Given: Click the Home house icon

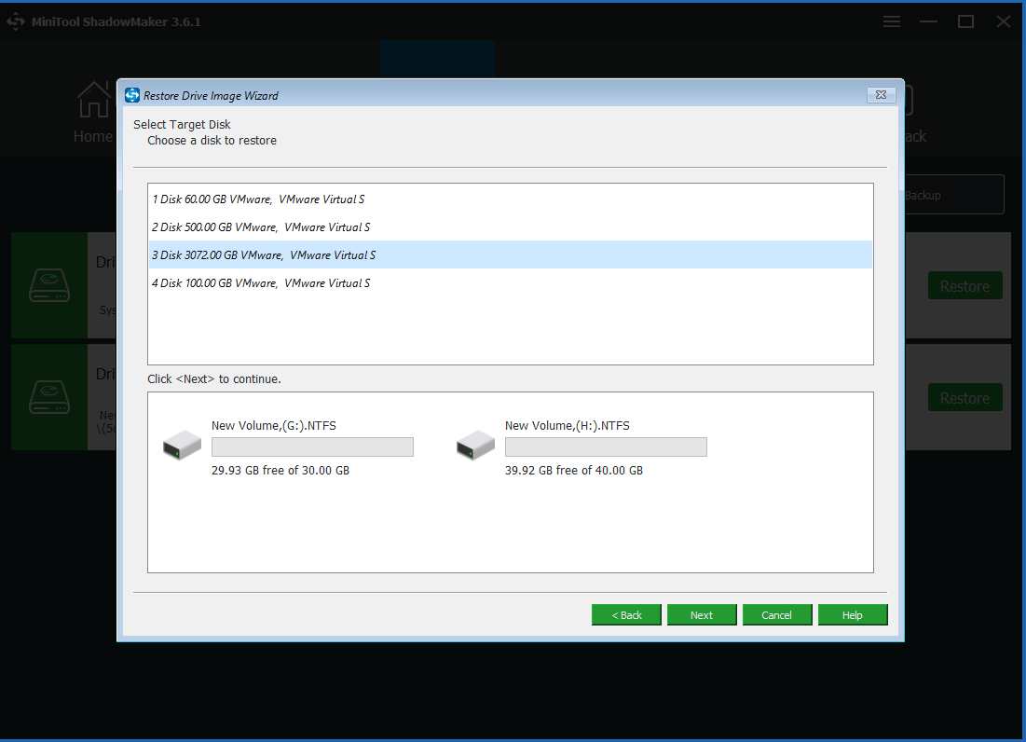Looking at the screenshot, I should click(95, 100).
